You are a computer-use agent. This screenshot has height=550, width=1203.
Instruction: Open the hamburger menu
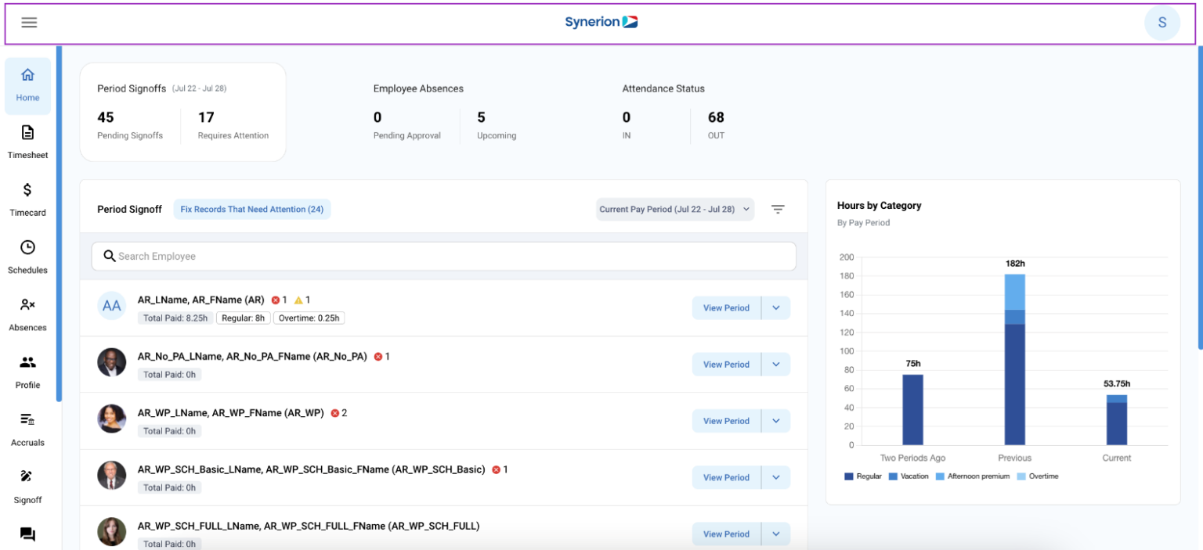(29, 22)
